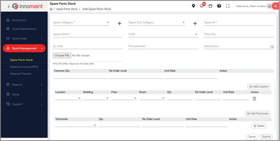The height and width of the screenshot is (141, 280).
Task: Open the notifications bell icon
Action: tap(202, 6)
